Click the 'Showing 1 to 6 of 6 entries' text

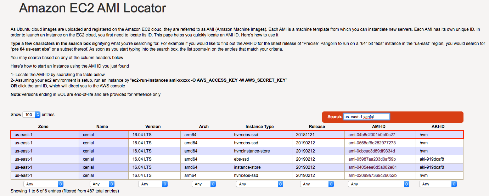click(x=65, y=191)
